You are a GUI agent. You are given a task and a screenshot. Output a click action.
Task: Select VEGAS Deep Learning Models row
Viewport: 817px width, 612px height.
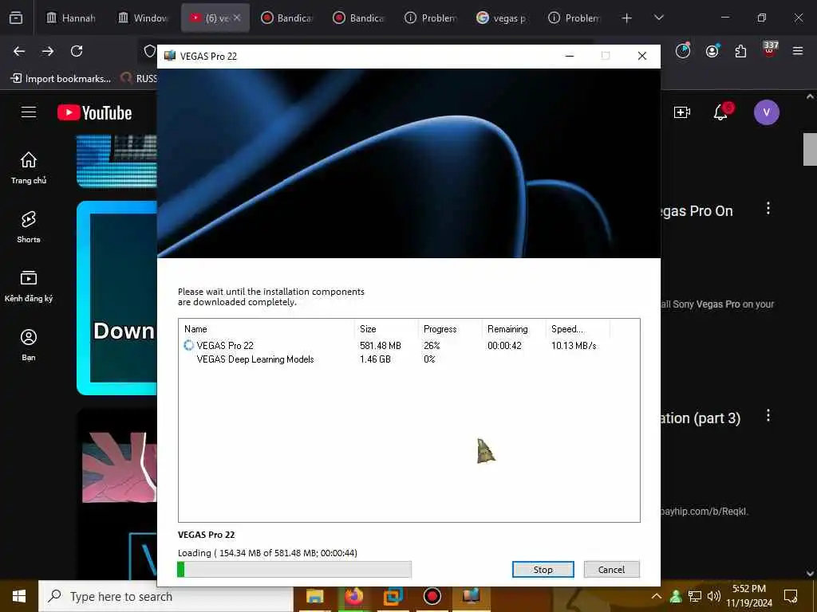[409, 359]
